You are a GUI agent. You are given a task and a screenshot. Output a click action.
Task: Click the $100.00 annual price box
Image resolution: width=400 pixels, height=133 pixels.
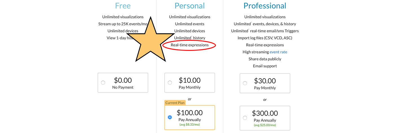190,118
